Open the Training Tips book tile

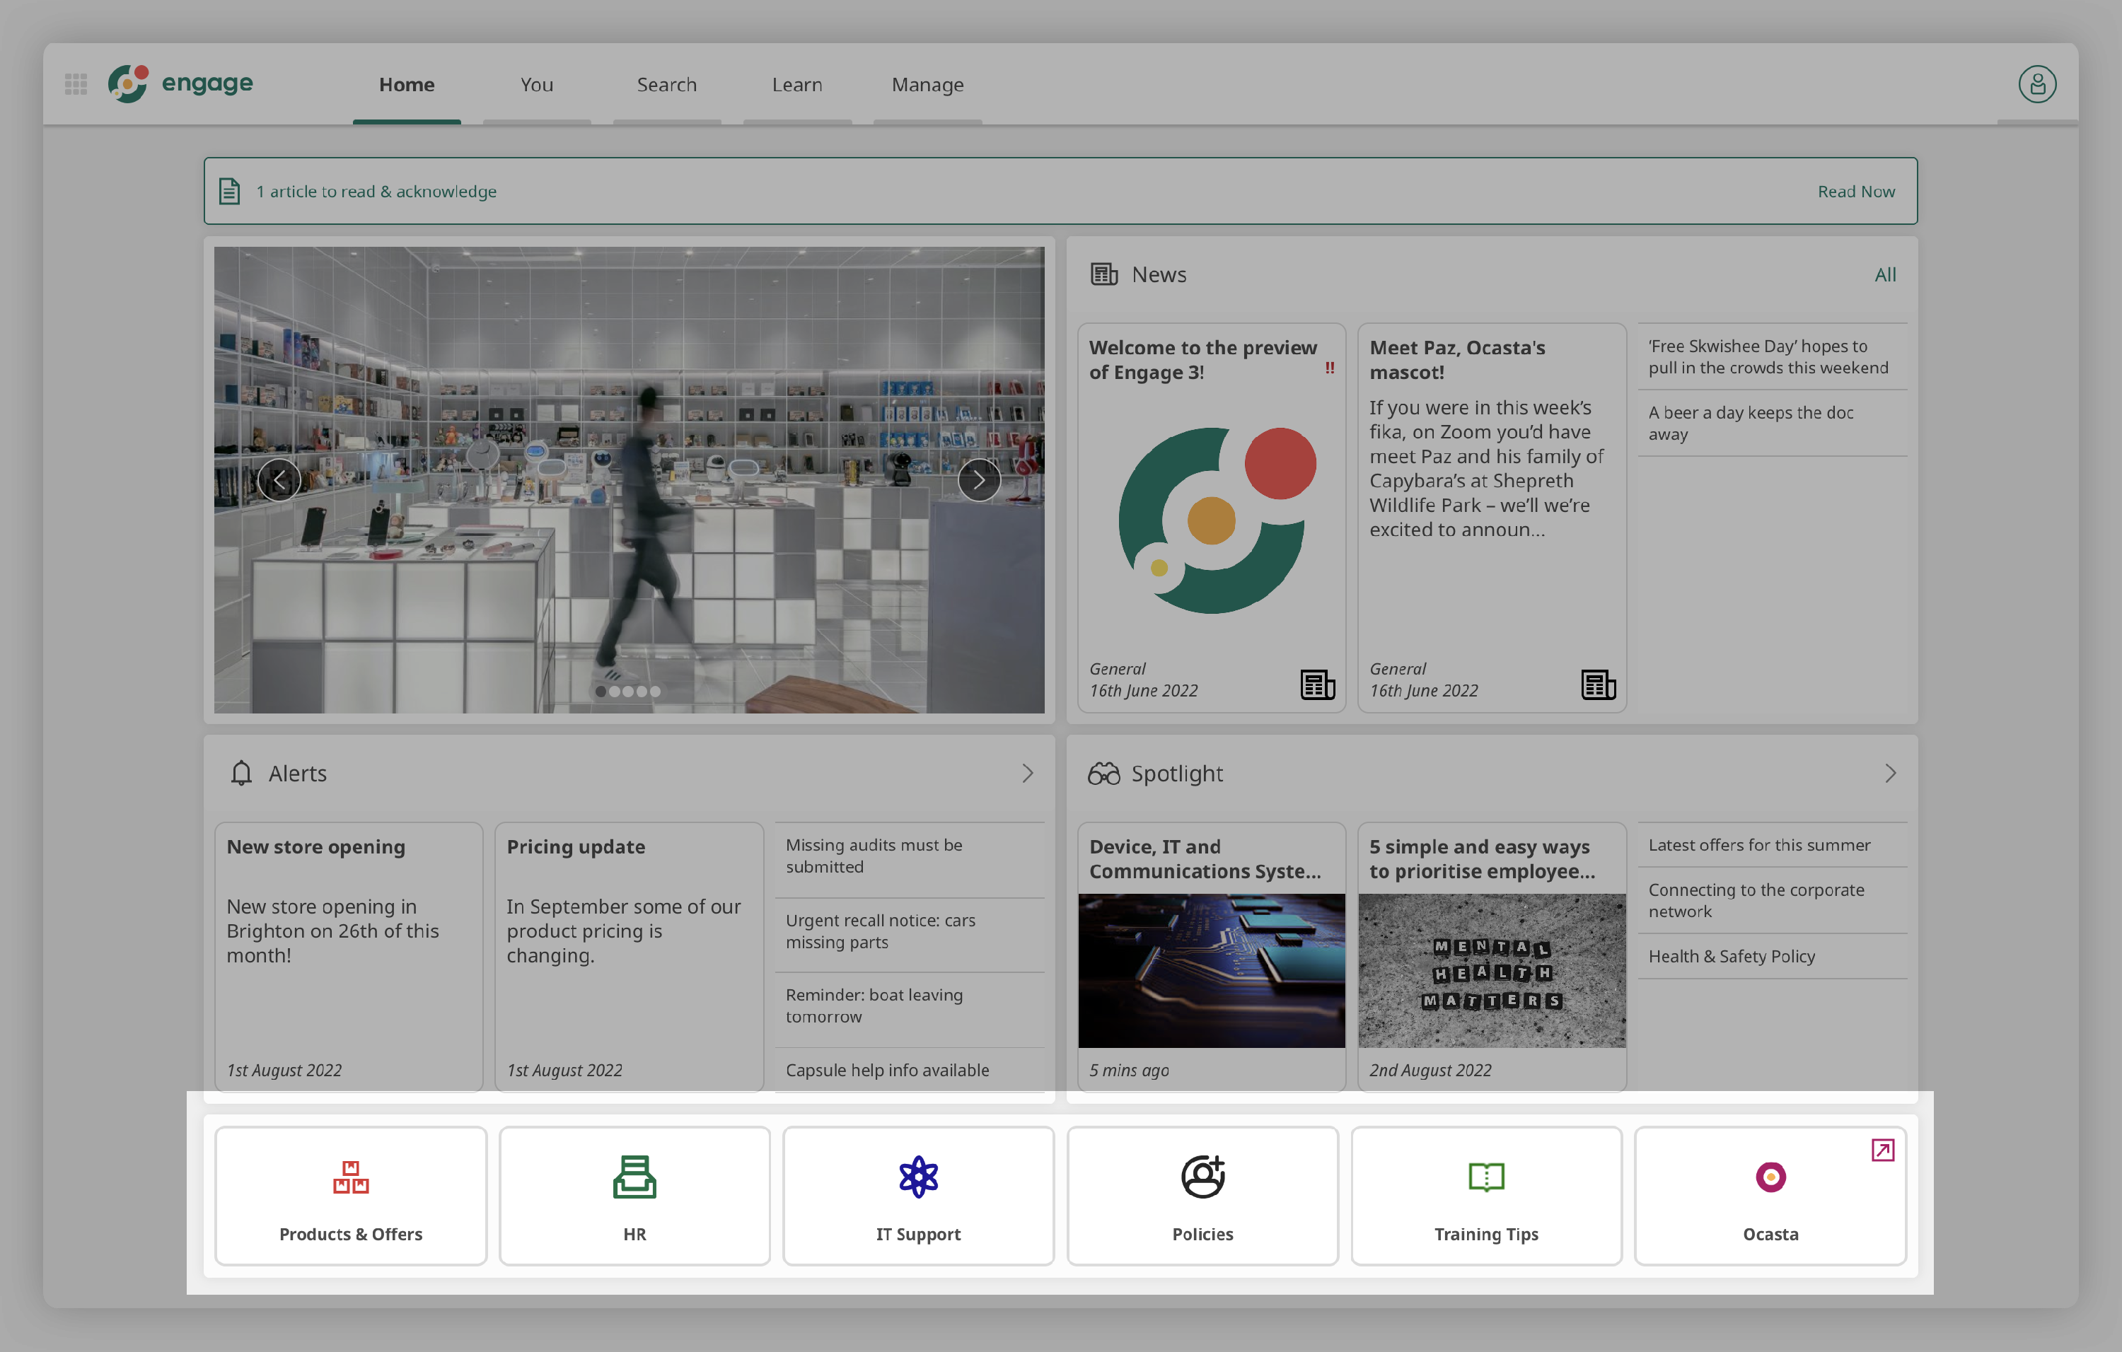[x=1485, y=1195]
